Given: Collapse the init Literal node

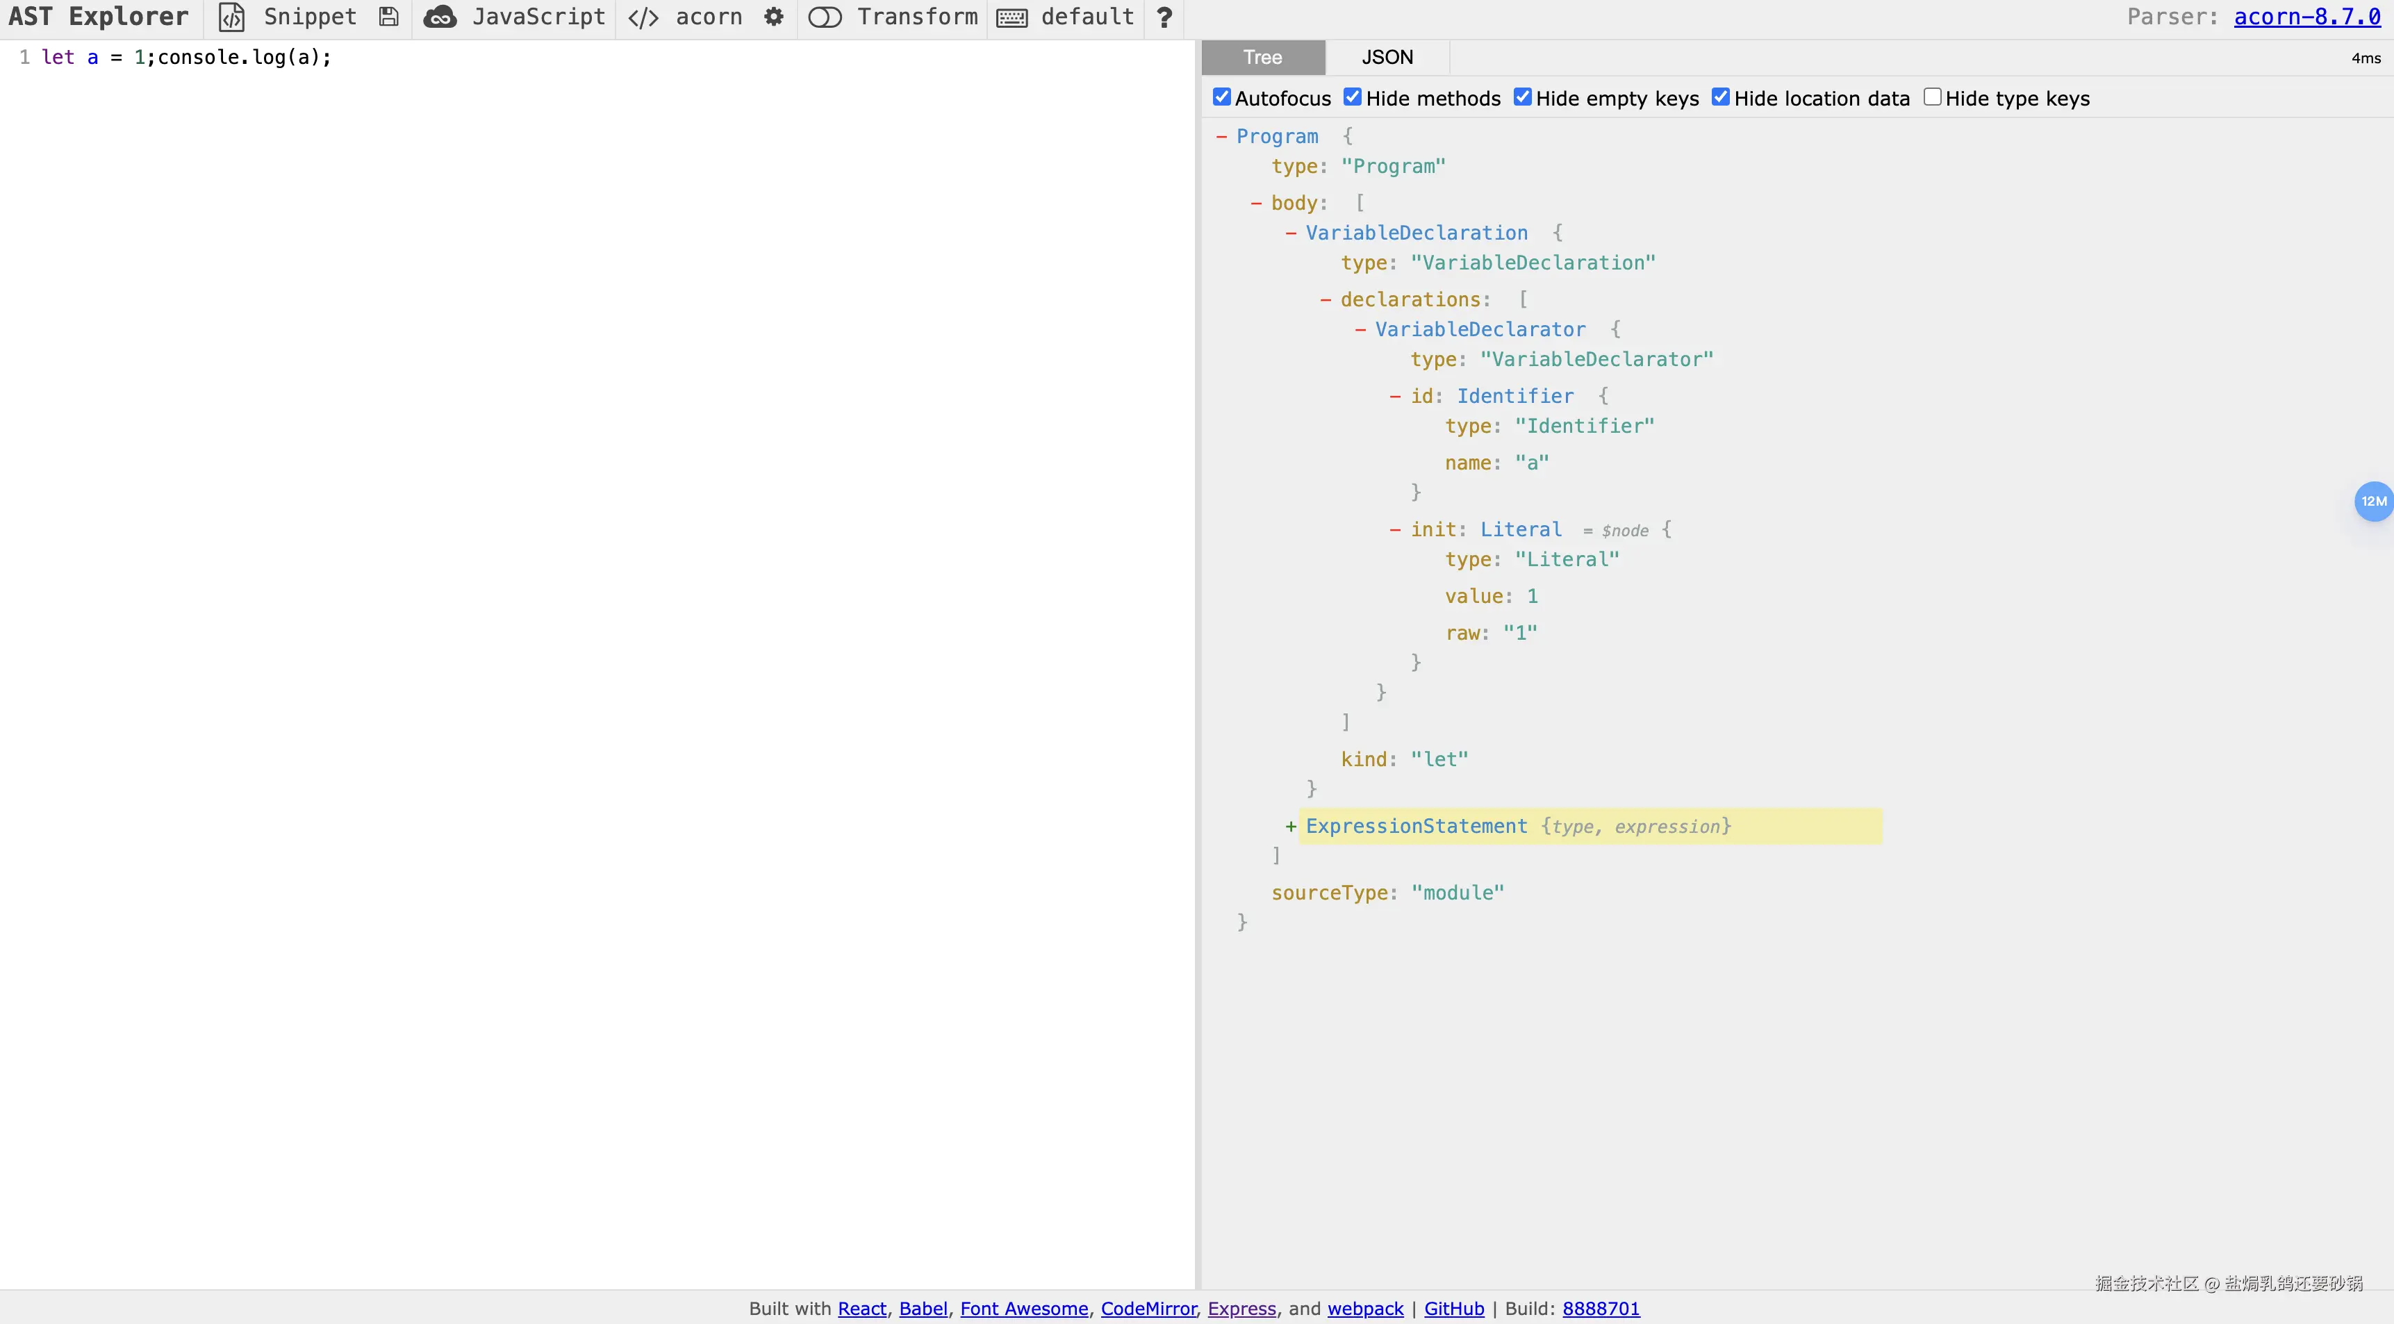Looking at the screenshot, I should point(1395,529).
